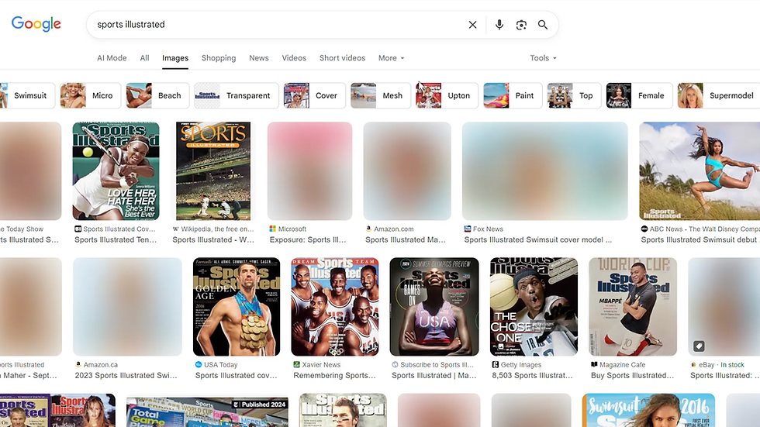
Task: Filter by Mesh chip
Action: click(x=381, y=95)
